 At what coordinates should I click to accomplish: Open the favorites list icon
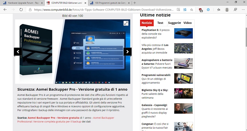[x=219, y=9]
